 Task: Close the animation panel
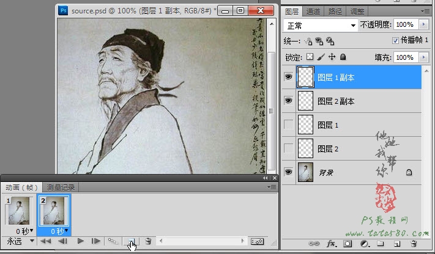click(274, 178)
